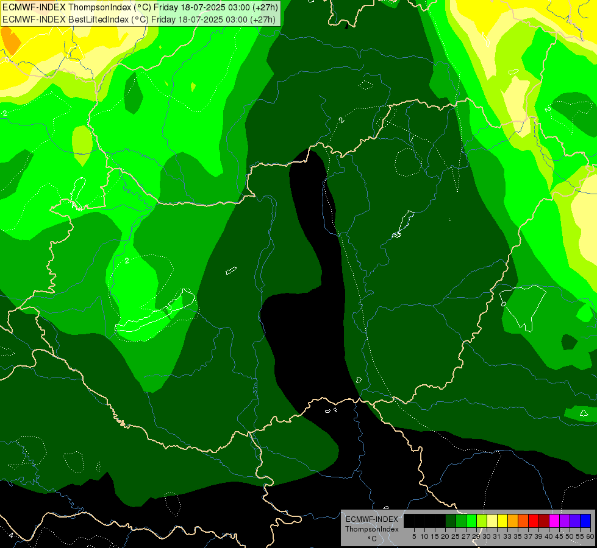
Task: Click the magenta 40–45 legend swatch
Action: (554, 521)
